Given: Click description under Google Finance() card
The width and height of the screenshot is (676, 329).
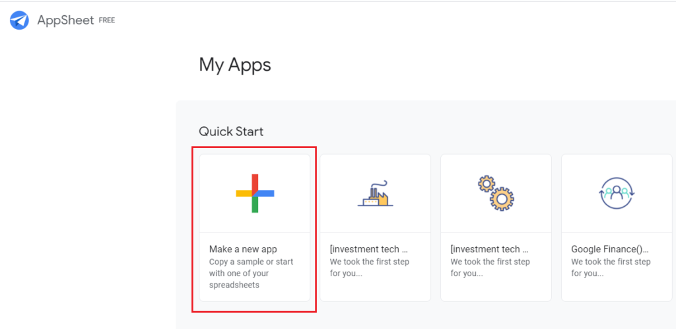Looking at the screenshot, I should (x=611, y=267).
